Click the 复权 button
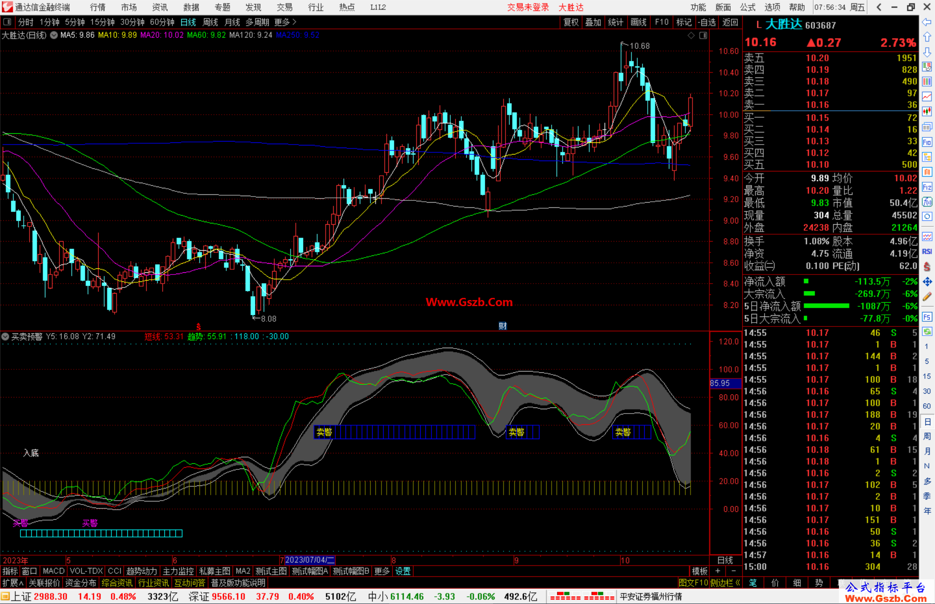Image resolution: width=935 pixels, height=604 pixels. (571, 22)
